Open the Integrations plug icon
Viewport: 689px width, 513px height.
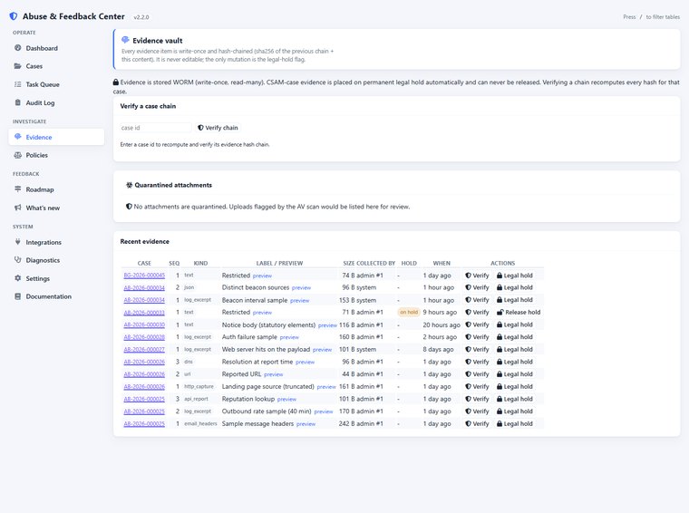17,242
